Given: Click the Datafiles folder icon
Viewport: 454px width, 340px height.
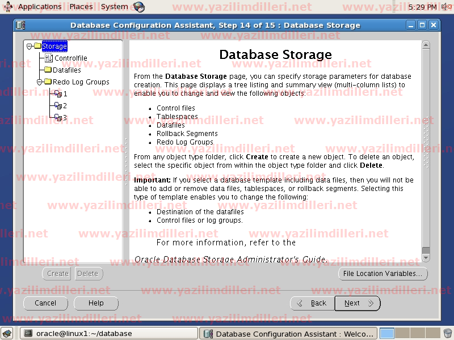Looking at the screenshot, I should [48, 70].
